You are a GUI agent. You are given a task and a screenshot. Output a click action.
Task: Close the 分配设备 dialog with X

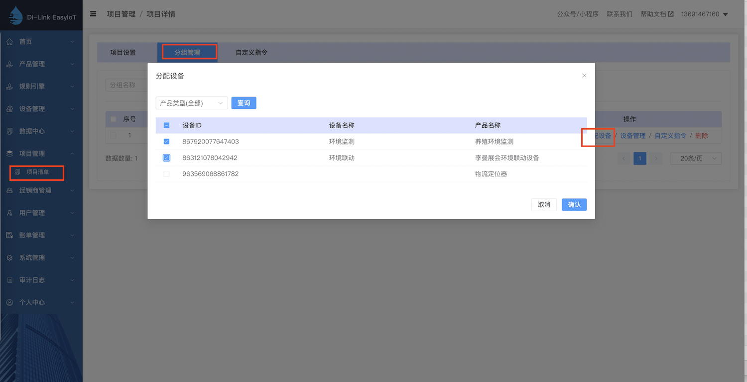pyautogui.click(x=584, y=76)
